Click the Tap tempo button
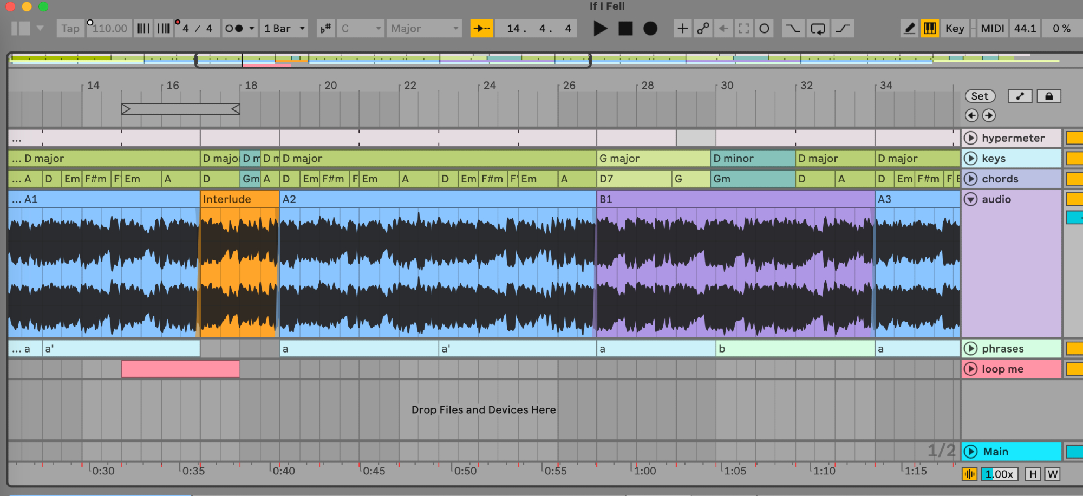This screenshot has height=496, width=1083. [70, 29]
